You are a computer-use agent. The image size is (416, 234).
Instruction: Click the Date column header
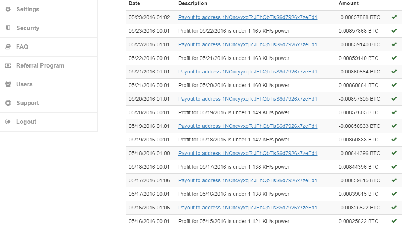[x=134, y=3]
